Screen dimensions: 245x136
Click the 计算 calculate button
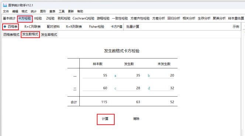pos(106,119)
